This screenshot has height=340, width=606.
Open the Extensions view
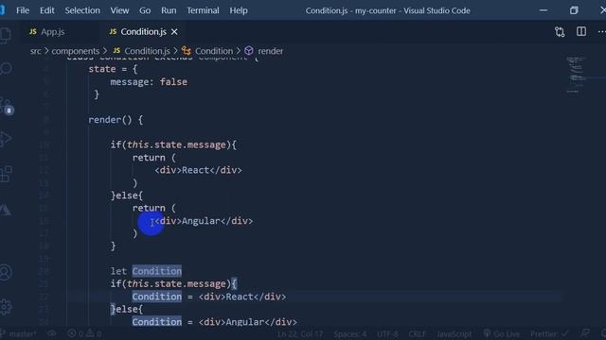6,174
